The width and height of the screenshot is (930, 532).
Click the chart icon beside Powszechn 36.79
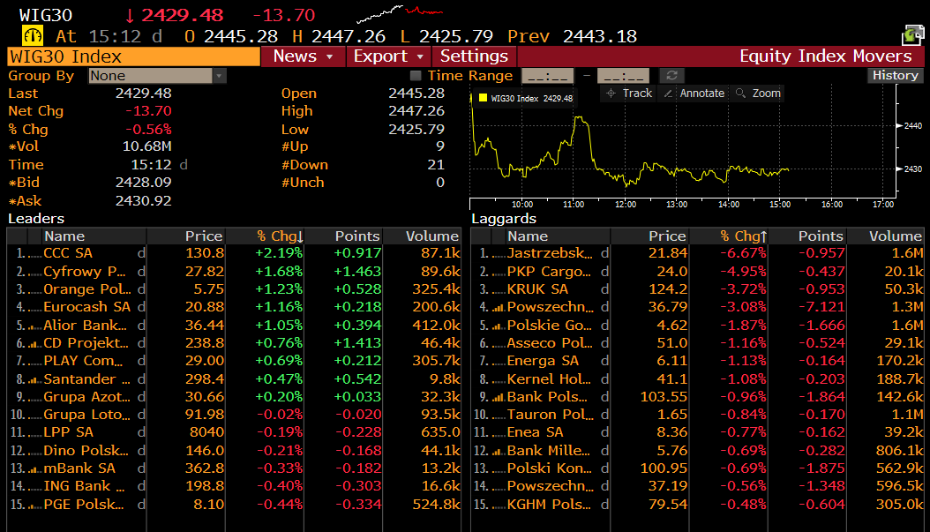[x=499, y=307]
